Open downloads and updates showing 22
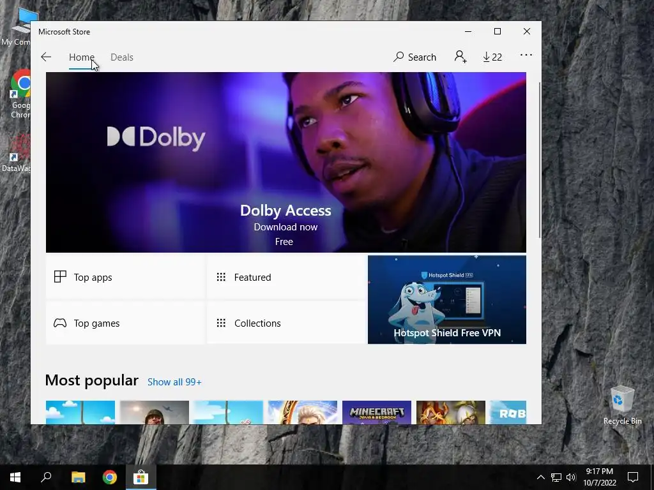The image size is (654, 490). pos(492,57)
